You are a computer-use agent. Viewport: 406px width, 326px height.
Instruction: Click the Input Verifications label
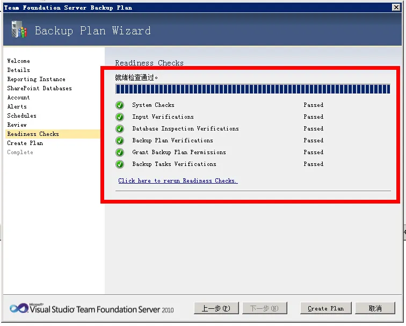[163, 117]
